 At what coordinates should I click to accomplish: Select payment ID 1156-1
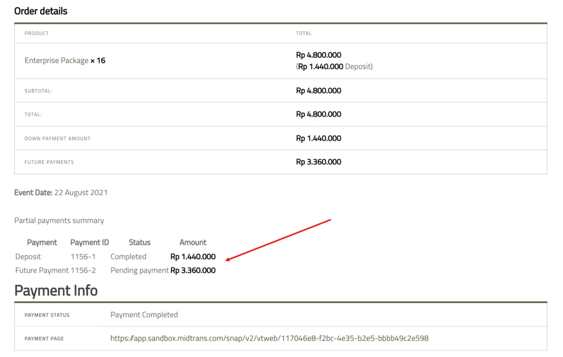(83, 256)
